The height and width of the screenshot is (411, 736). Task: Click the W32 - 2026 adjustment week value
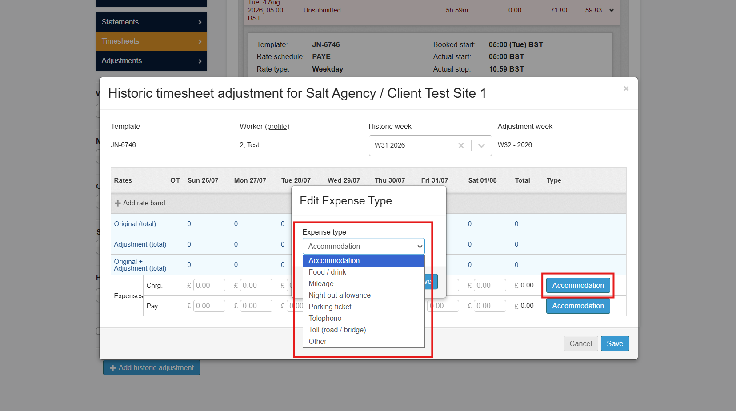(515, 145)
